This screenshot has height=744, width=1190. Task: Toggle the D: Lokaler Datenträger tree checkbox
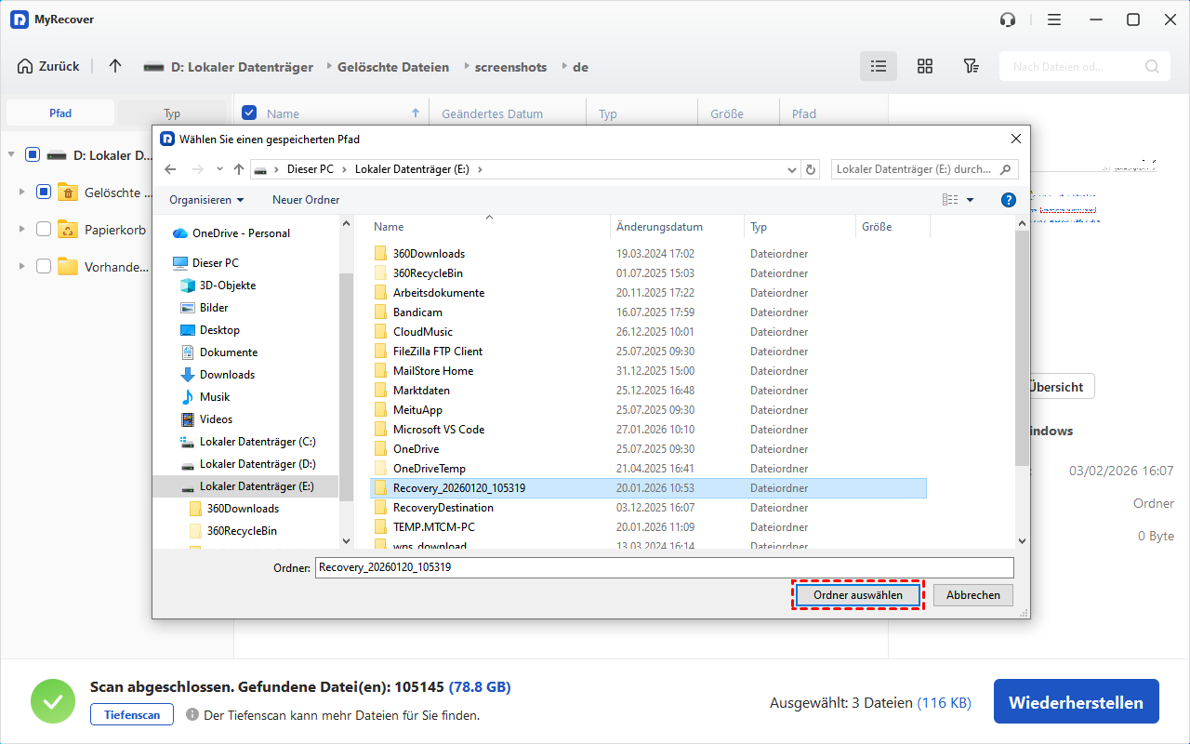[33, 155]
